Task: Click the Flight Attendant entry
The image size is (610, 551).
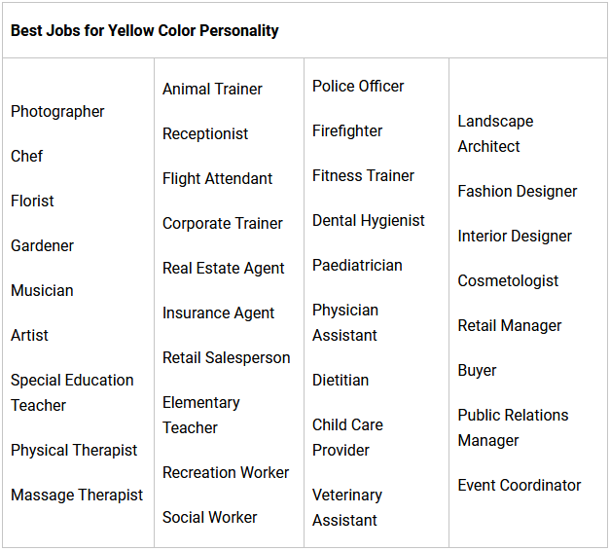Action: point(217,179)
